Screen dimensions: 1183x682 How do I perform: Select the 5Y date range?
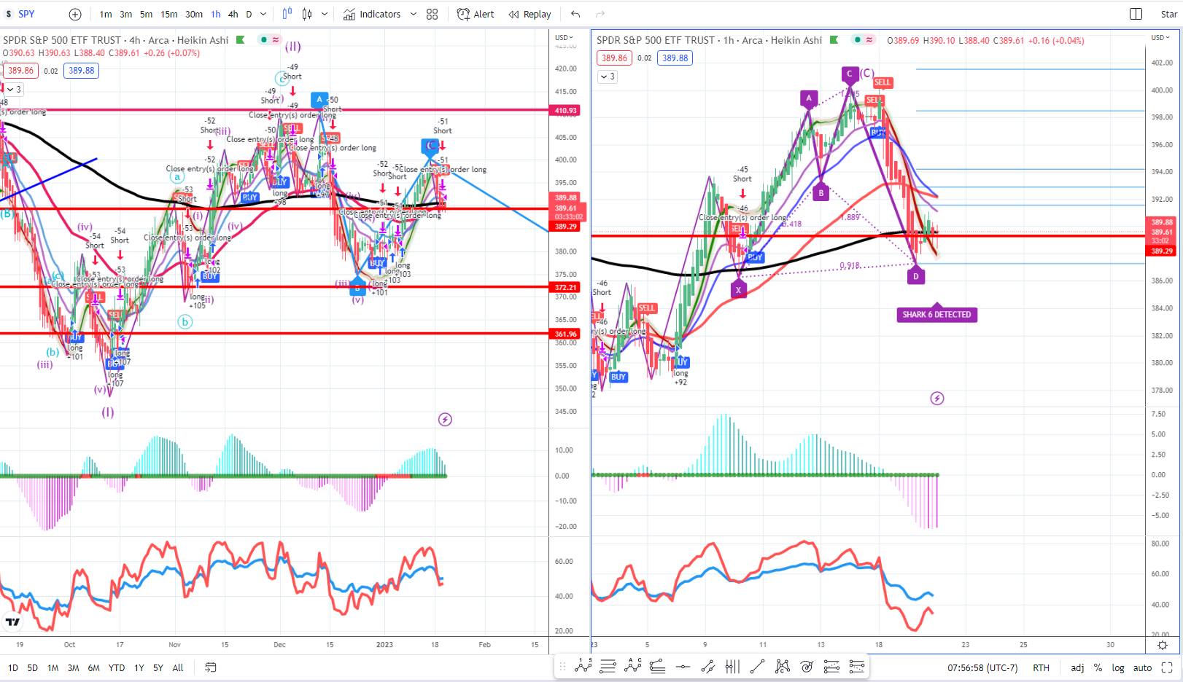[158, 667]
